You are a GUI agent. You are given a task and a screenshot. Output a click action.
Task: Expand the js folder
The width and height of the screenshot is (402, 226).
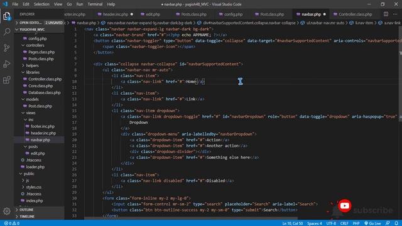28,180
